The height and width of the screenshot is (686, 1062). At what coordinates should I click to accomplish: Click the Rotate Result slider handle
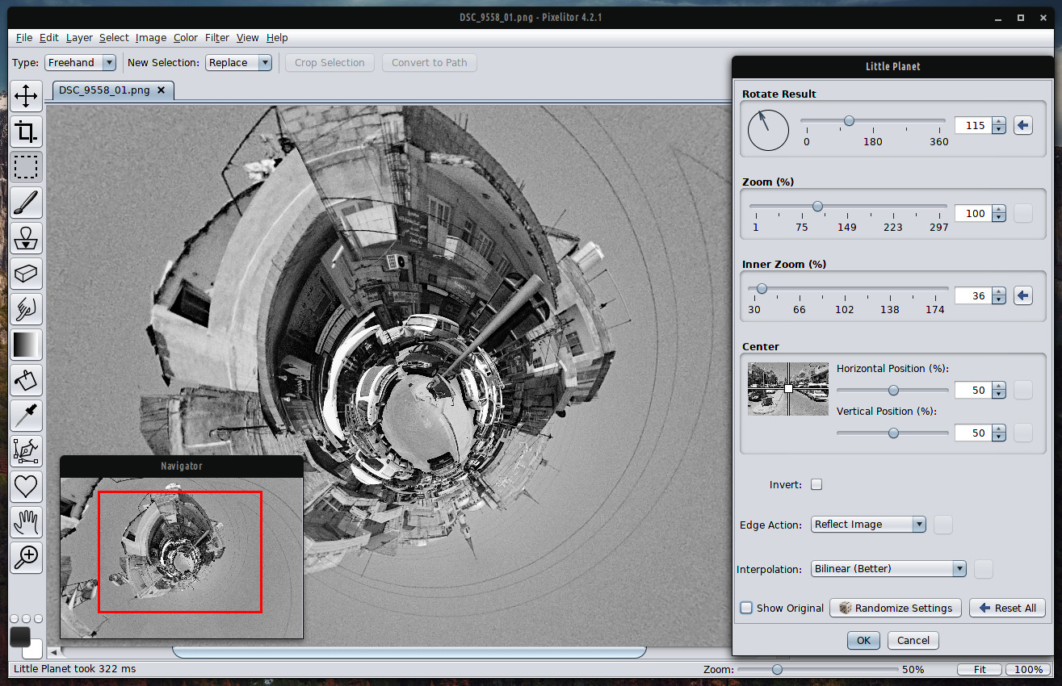(849, 121)
